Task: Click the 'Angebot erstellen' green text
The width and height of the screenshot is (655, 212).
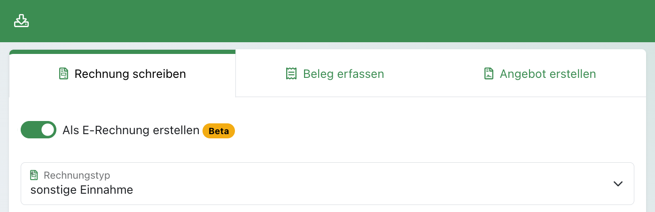Action: click(x=548, y=74)
